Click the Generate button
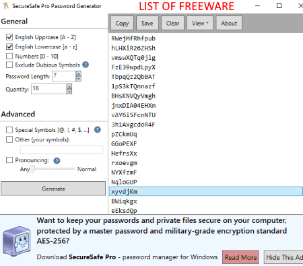The image size is (303, 266). [53, 189]
